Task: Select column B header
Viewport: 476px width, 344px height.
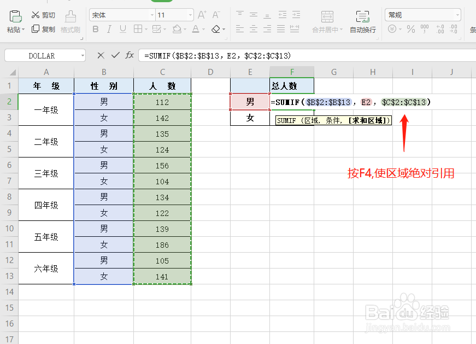Action: pos(104,72)
